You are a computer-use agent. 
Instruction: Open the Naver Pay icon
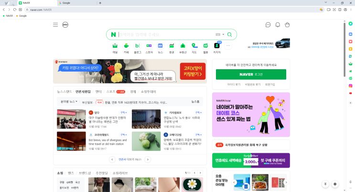pos(65,25)
